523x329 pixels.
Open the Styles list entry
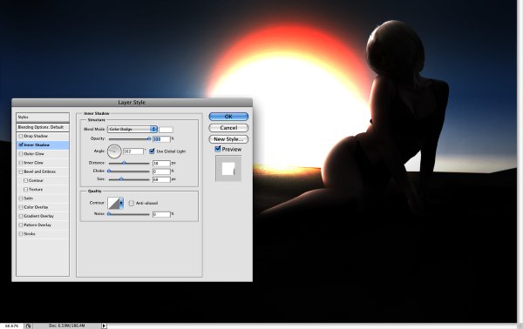pos(43,117)
